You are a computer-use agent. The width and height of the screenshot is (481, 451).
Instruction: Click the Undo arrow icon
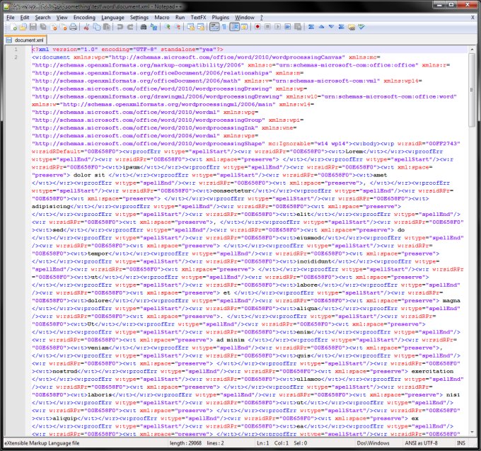tap(120, 27)
